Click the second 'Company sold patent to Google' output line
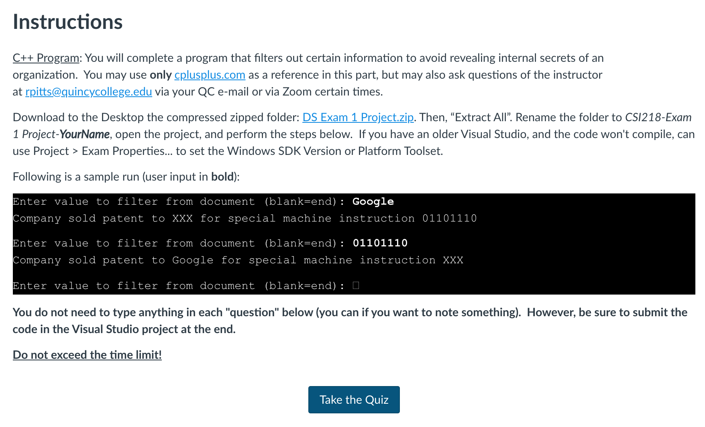Image resolution: width=705 pixels, height=427 pixels. coord(238,260)
